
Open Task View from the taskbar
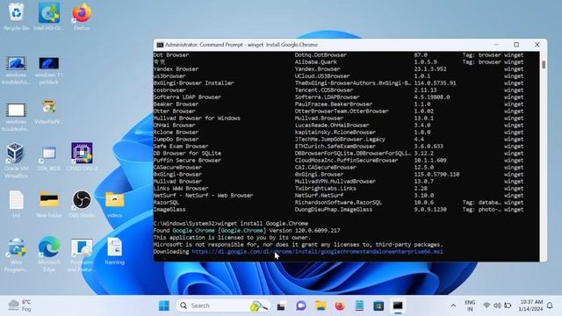click(x=281, y=305)
